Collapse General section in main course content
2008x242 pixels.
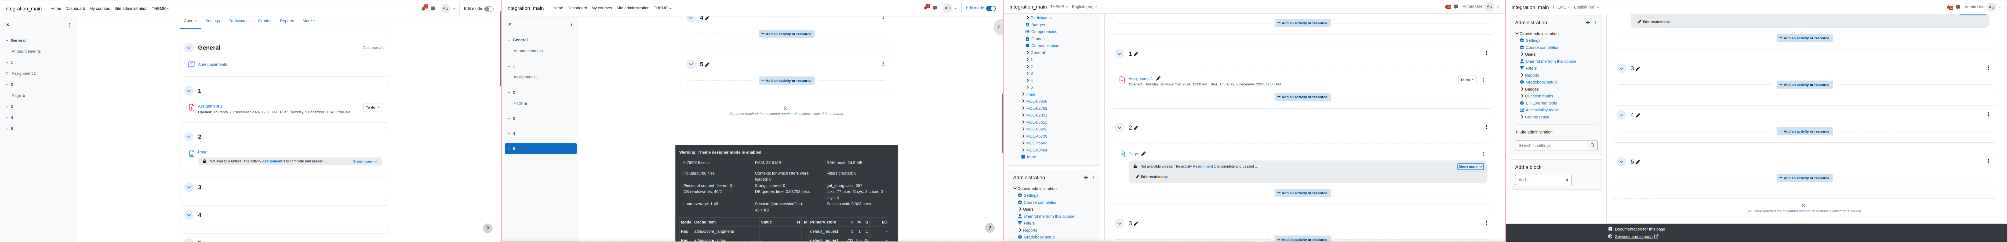tap(189, 47)
